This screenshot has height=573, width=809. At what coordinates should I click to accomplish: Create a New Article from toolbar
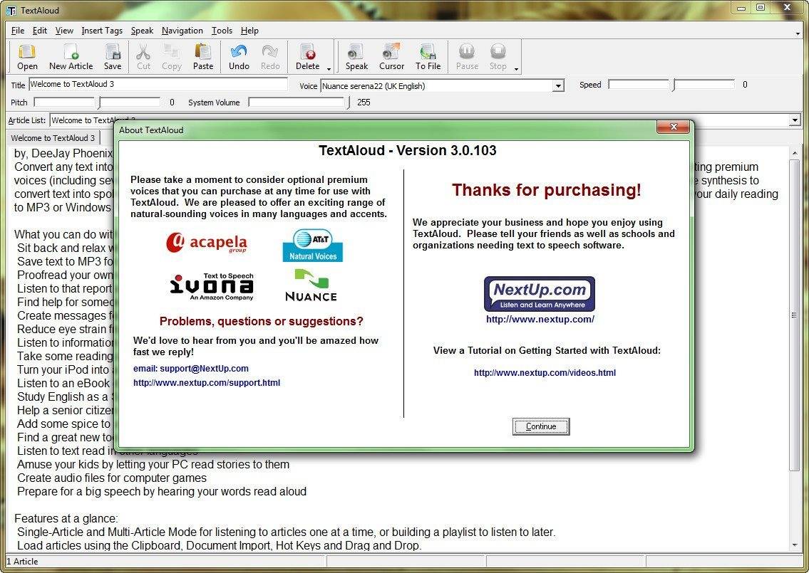tap(71, 57)
